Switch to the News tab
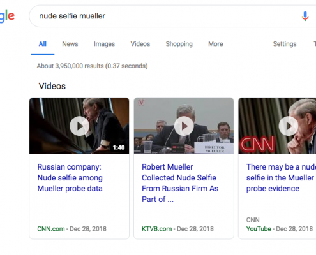 coord(70,44)
